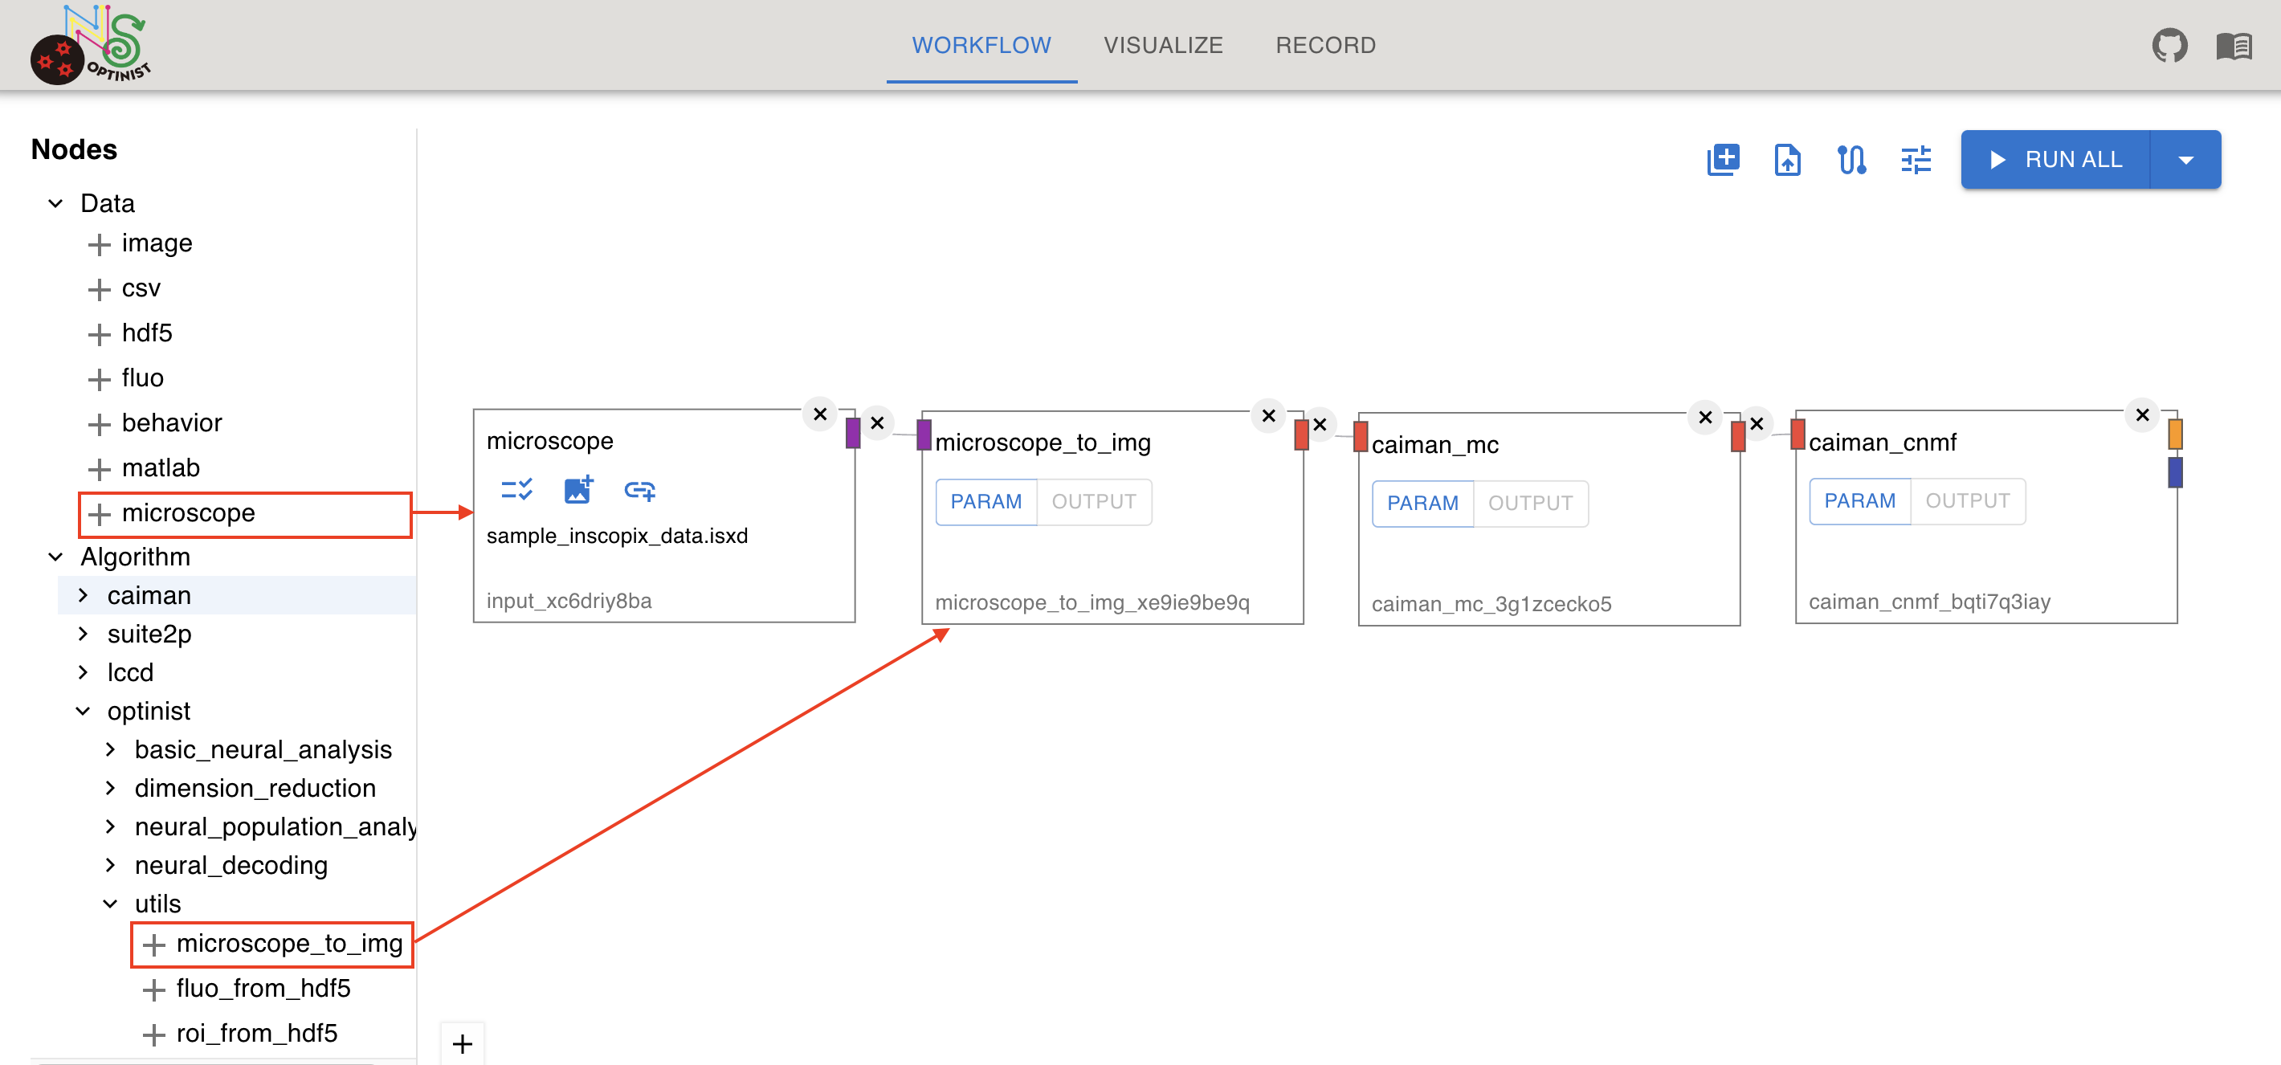Collapse the Data tree section
The height and width of the screenshot is (1065, 2281).
click(55, 204)
